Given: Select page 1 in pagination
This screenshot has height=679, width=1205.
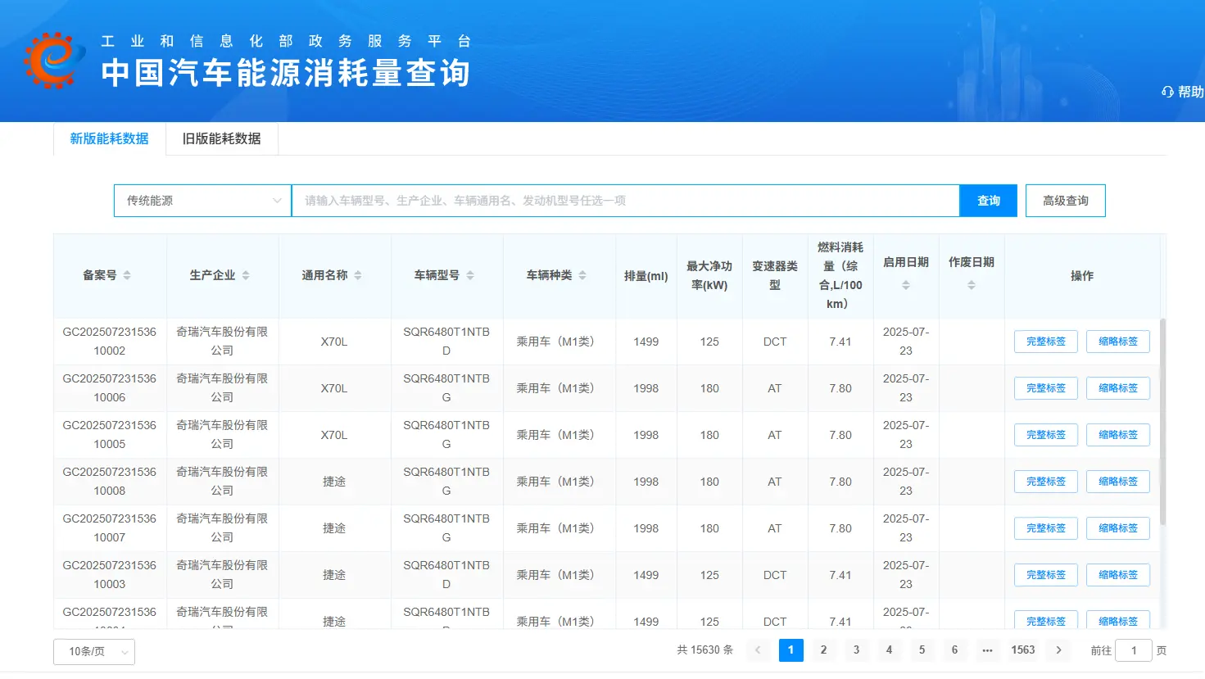Looking at the screenshot, I should [790, 650].
